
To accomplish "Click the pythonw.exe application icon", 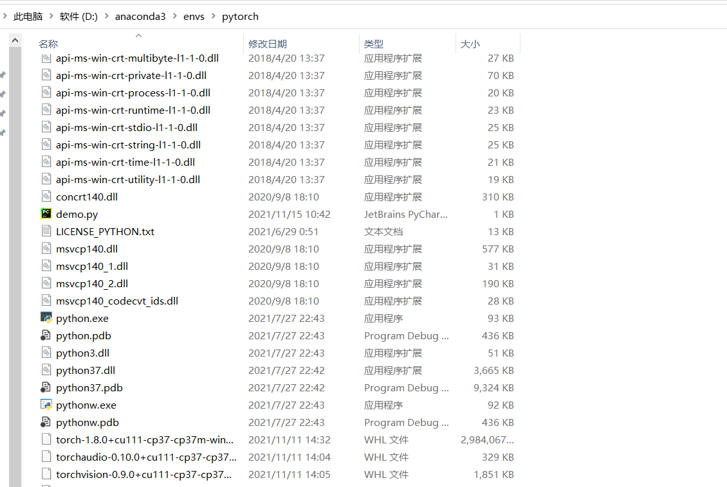I will (x=46, y=405).
